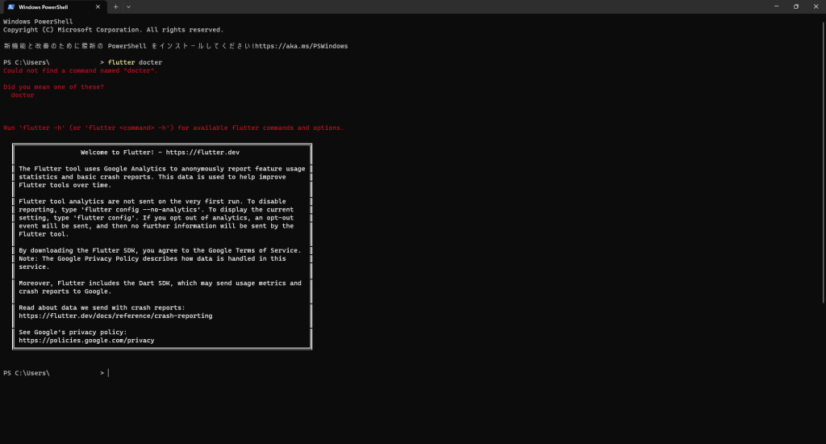Click the PowerShell icon on the tab
Image resolution: width=826 pixels, height=444 pixels.
pyautogui.click(x=11, y=6)
